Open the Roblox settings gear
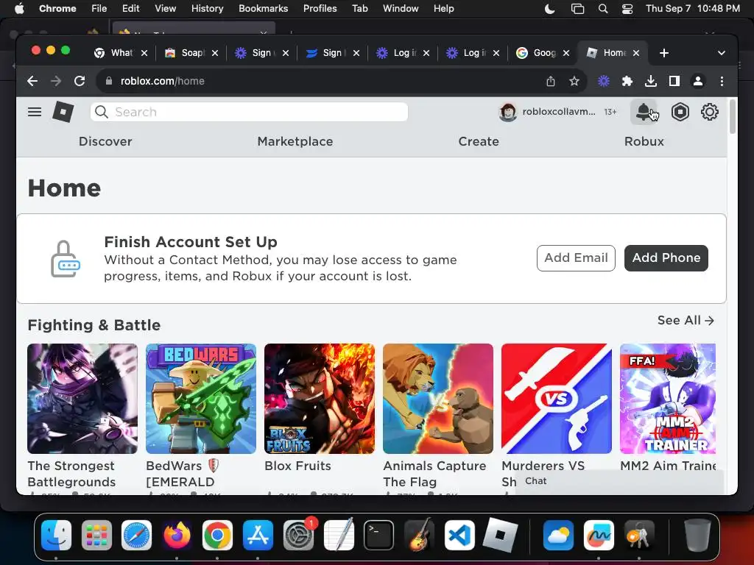The image size is (754, 565). (x=709, y=112)
